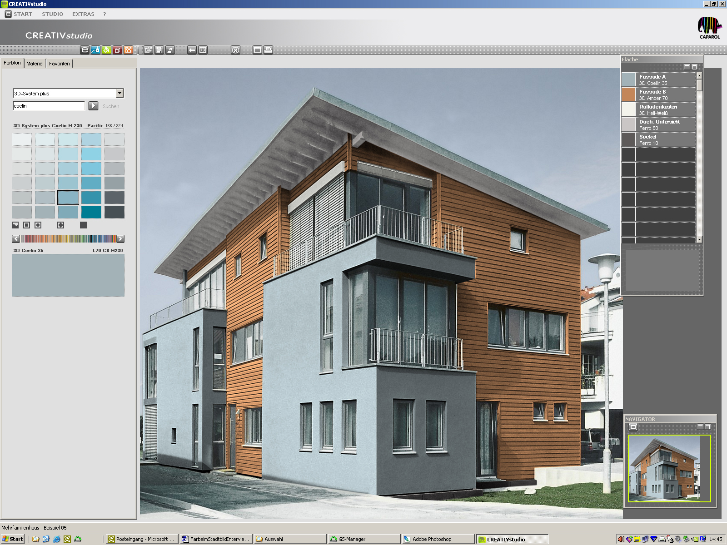
Task: Click the Caparol logo
Action: coord(709,28)
